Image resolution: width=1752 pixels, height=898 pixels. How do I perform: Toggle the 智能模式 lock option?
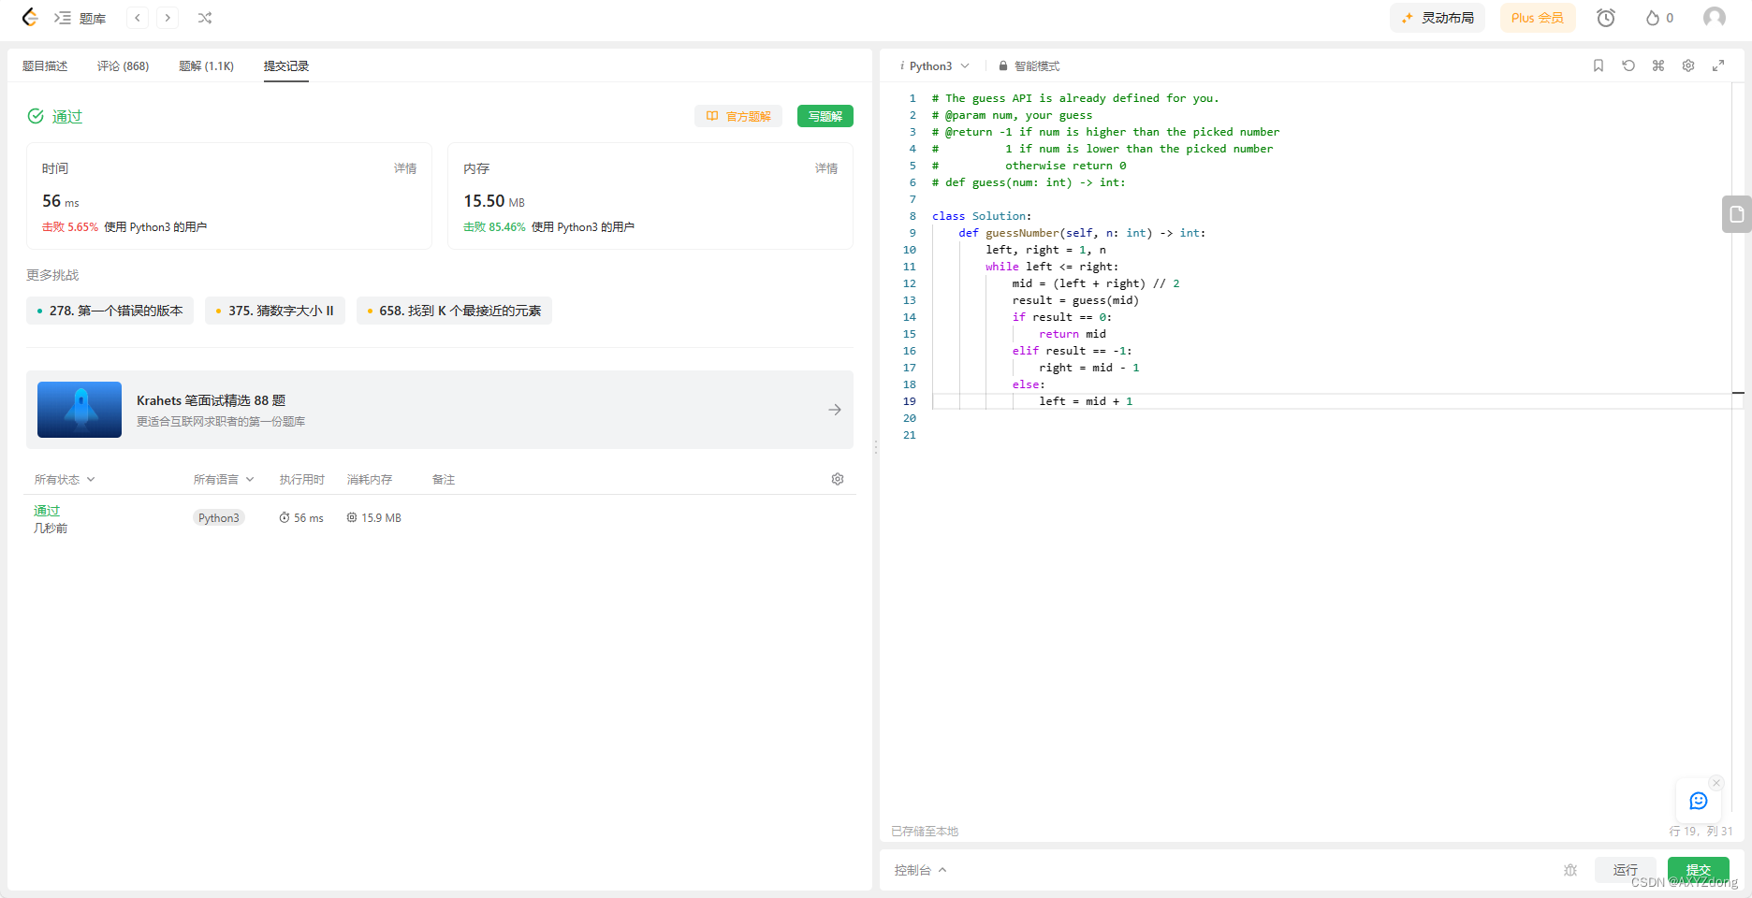[1029, 66]
